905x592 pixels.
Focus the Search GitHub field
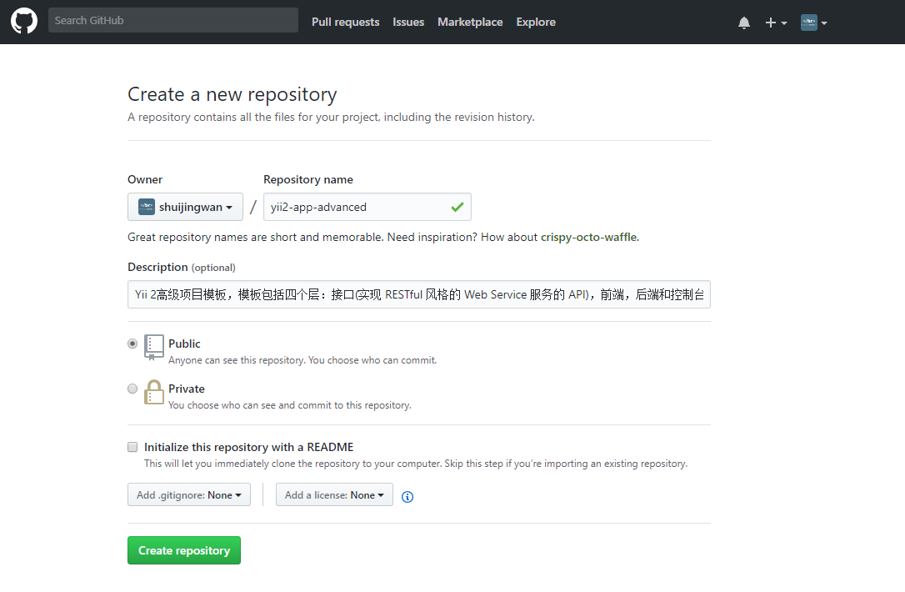(172, 20)
